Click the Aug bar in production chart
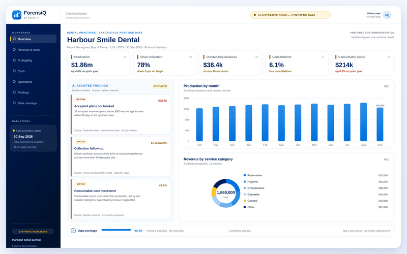407x254 pixels. tap(363, 122)
